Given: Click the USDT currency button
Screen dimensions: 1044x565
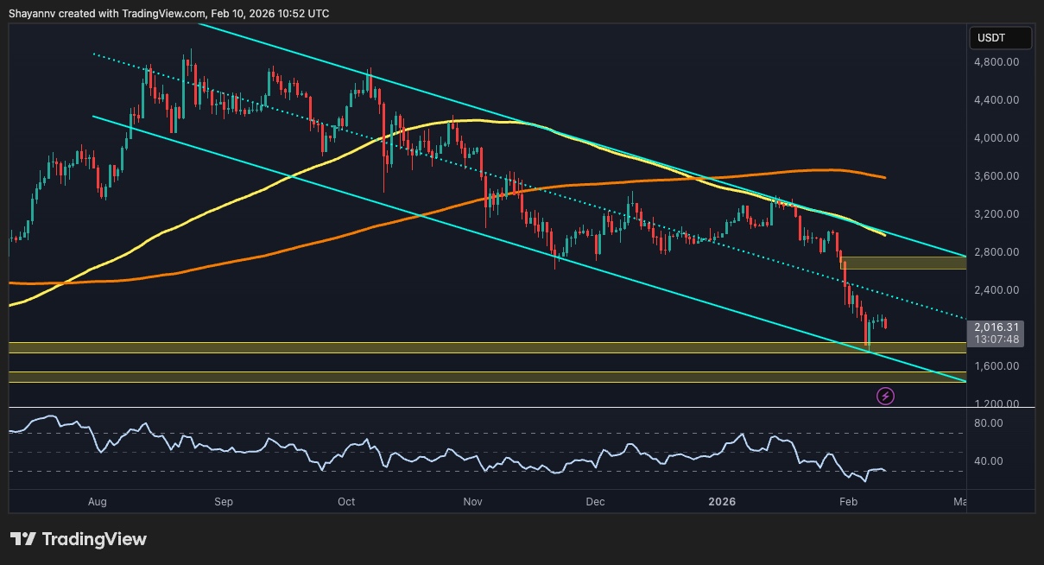Looking at the screenshot, I should [x=1000, y=38].
